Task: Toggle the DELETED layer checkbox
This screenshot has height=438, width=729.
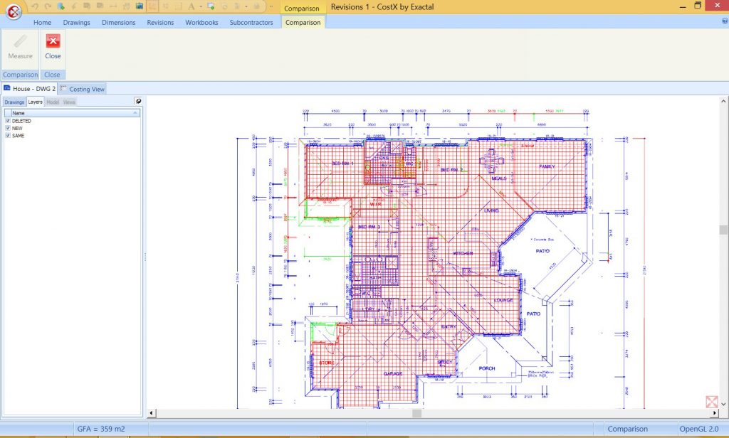Action: (x=8, y=121)
